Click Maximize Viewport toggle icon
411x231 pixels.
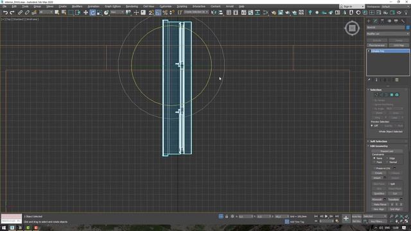pos(407,221)
